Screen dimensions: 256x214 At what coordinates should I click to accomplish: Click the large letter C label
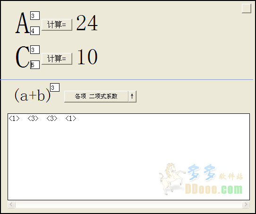coord(23,57)
